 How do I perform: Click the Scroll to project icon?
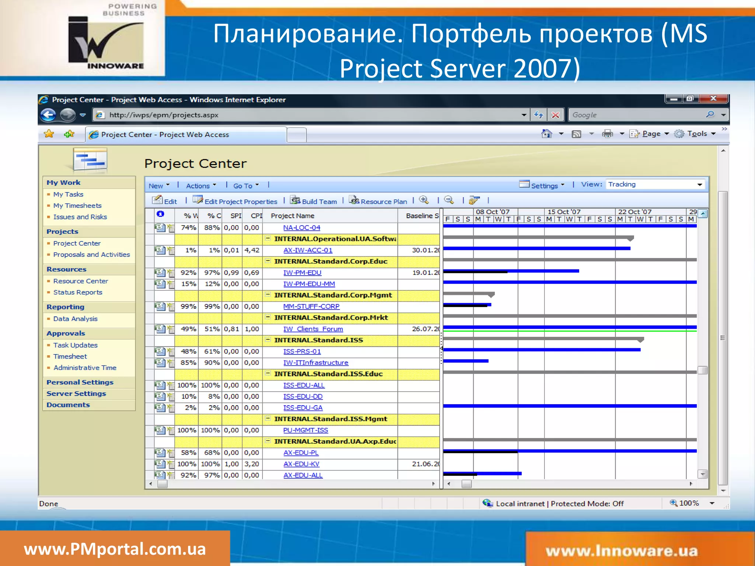click(x=474, y=200)
